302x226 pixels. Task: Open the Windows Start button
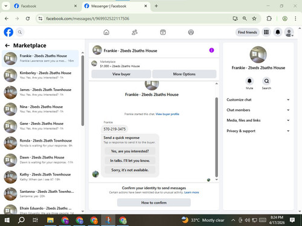point(7,220)
